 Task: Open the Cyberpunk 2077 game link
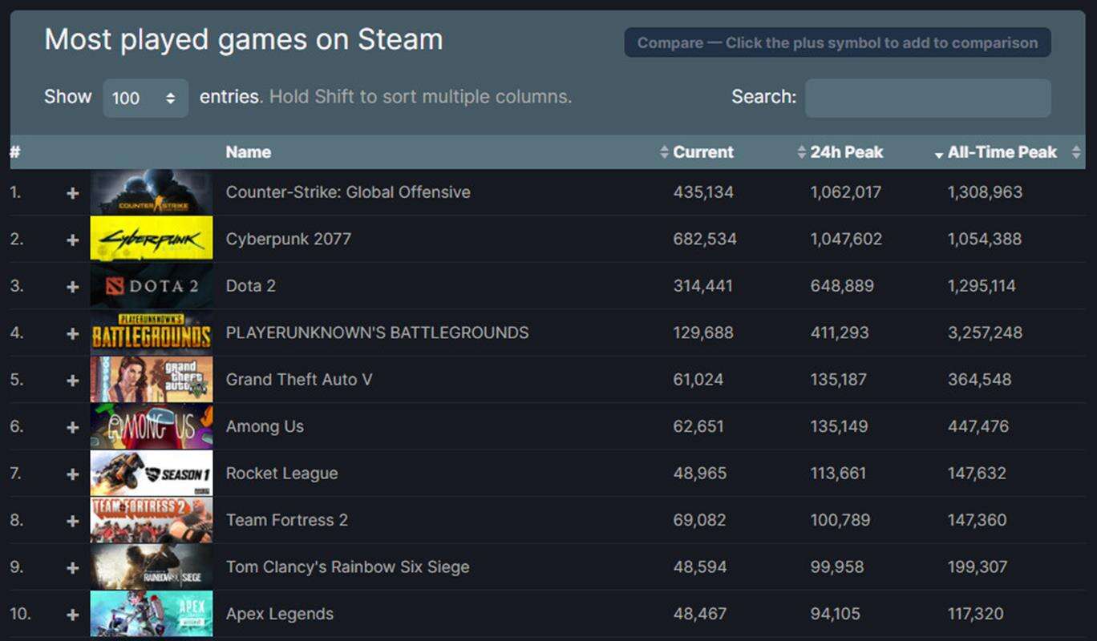pyautogui.click(x=288, y=239)
